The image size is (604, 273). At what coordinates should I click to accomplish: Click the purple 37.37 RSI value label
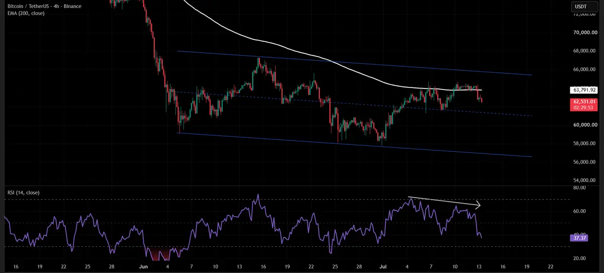[580, 238]
